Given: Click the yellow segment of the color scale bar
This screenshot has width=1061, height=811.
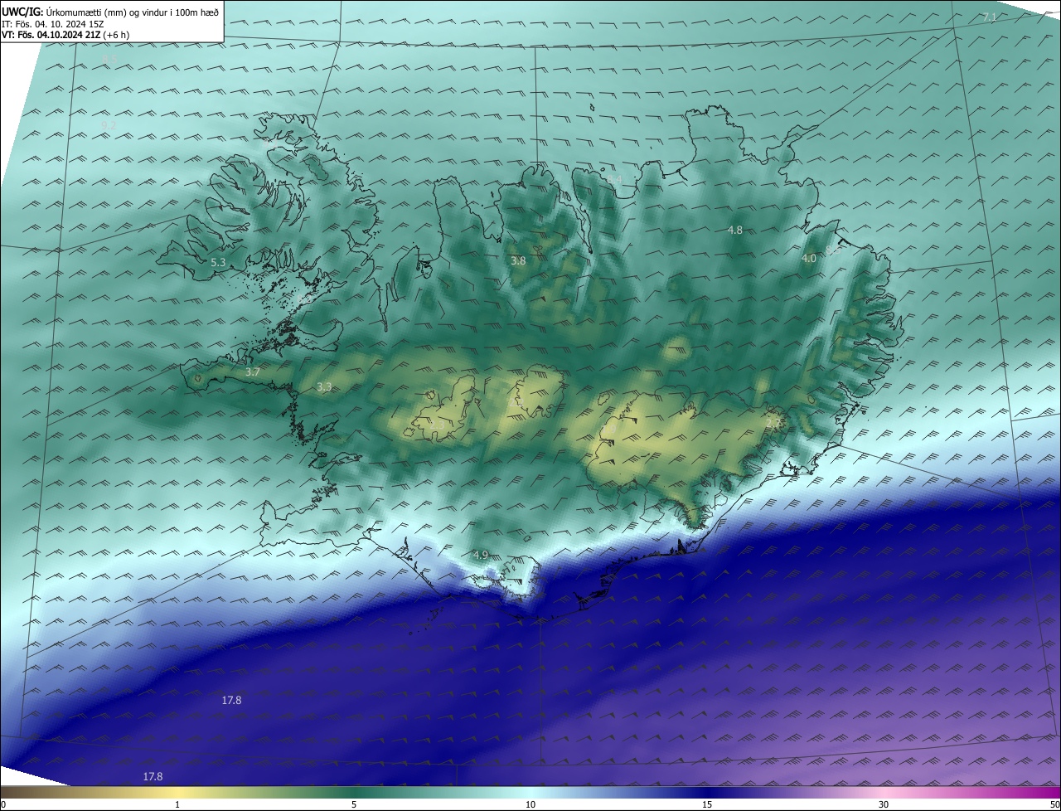Looking at the screenshot, I should 178,793.
